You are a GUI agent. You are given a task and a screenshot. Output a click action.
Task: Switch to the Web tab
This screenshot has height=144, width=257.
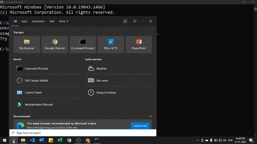pyautogui.click(x=52, y=21)
